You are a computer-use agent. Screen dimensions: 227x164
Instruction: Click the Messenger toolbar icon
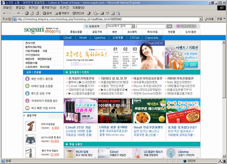point(118,13)
